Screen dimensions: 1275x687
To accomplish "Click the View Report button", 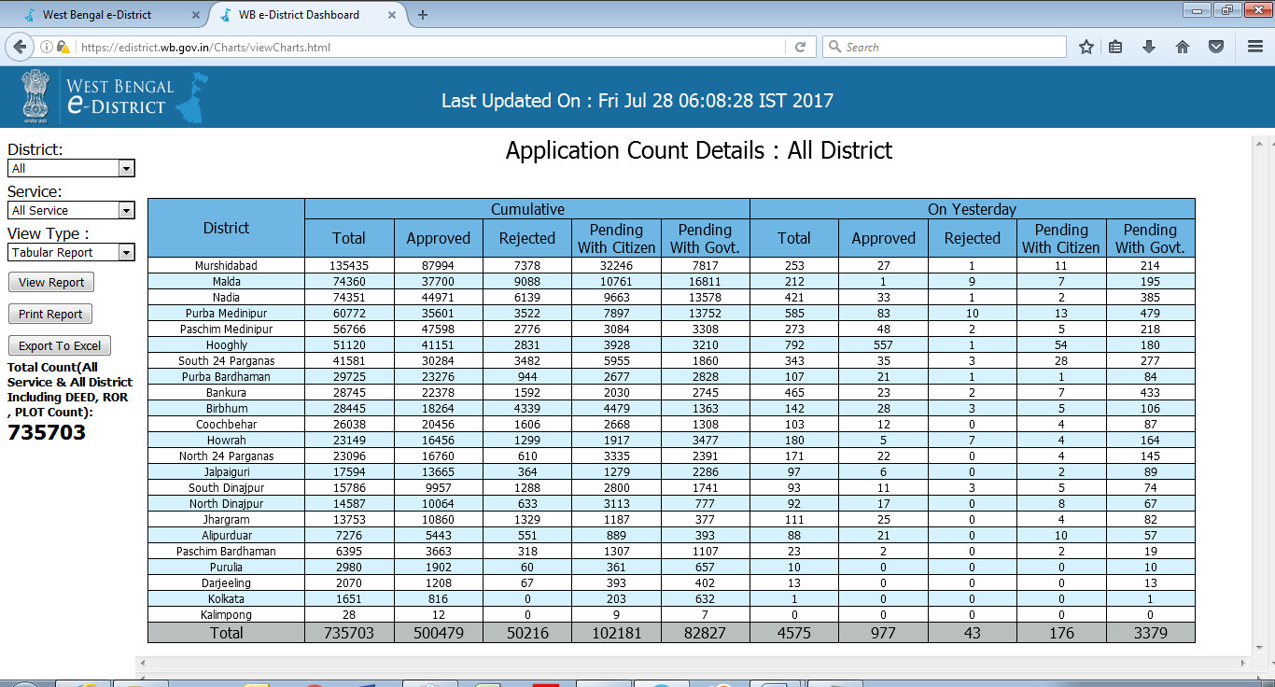I will 51,283.
